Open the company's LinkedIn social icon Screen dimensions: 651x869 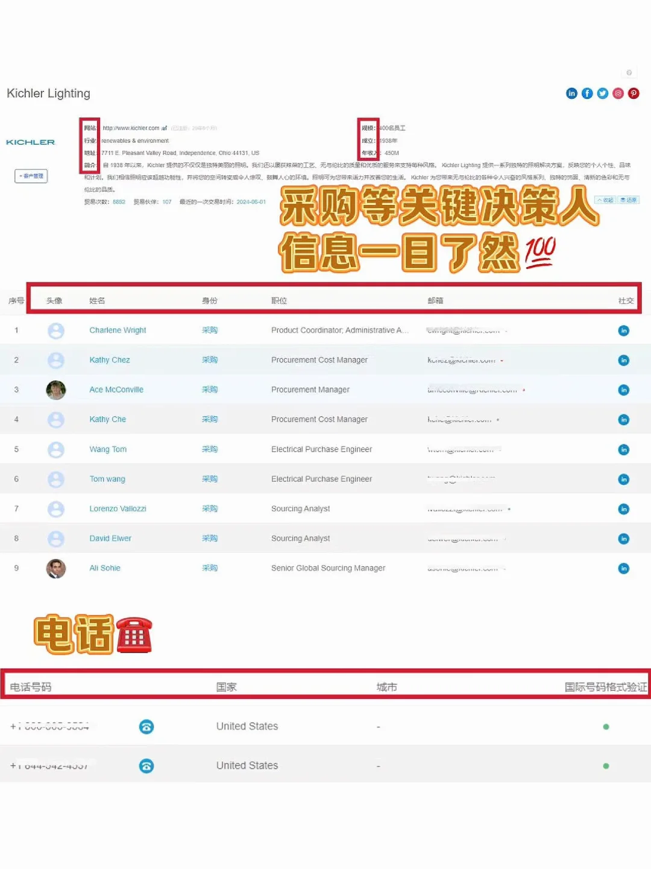(x=571, y=93)
